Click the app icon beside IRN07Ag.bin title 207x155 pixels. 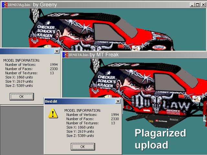pyautogui.click(x=5, y=5)
